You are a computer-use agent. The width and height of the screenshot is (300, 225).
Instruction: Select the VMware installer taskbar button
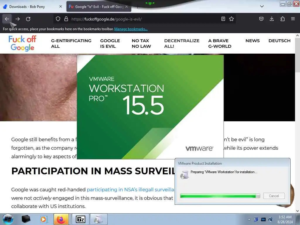coord(98,219)
